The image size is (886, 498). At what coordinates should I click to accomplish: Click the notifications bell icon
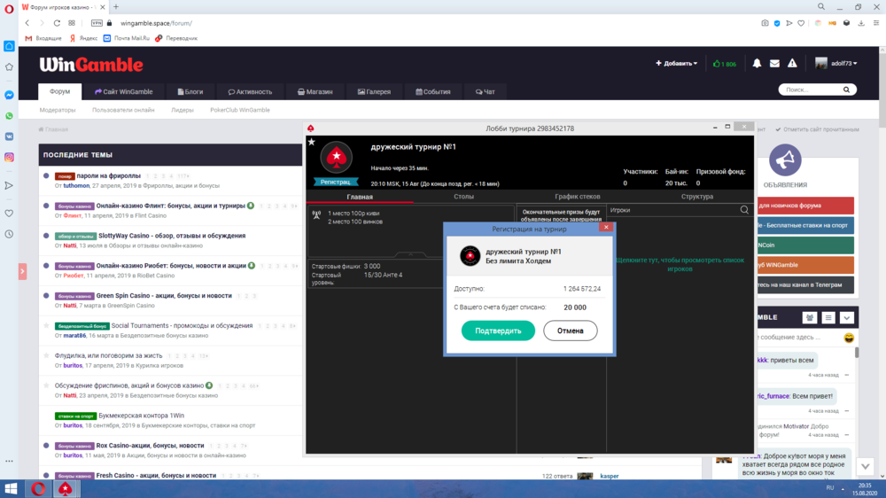pos(757,64)
